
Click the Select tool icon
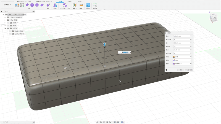click(95, 5)
